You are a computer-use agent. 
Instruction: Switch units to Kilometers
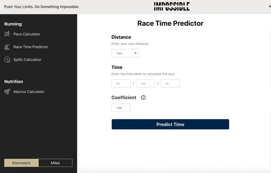21,163
